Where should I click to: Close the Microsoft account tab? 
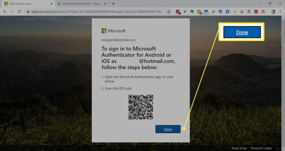[x=52, y=4]
